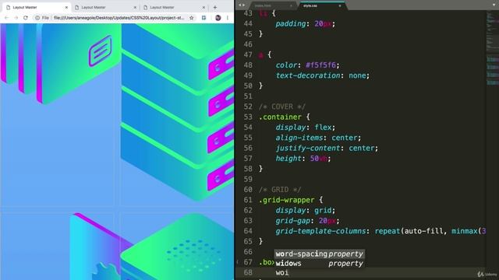Close the index.html editor tab
The image size is (499, 280).
(x=291, y=5)
